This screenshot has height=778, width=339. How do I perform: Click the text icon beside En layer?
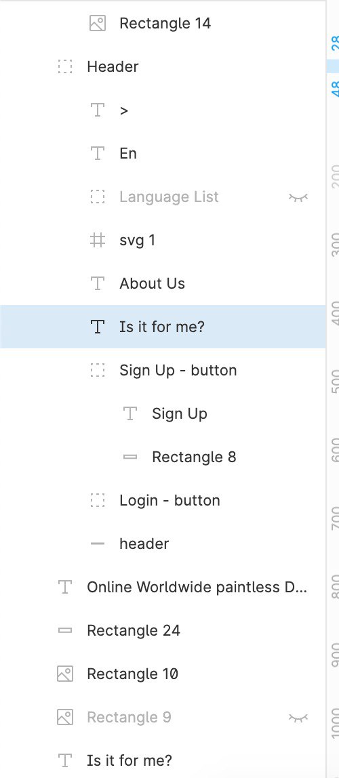(98, 153)
